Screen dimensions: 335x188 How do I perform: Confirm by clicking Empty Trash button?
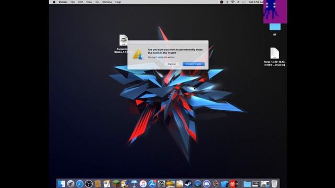coord(194,64)
